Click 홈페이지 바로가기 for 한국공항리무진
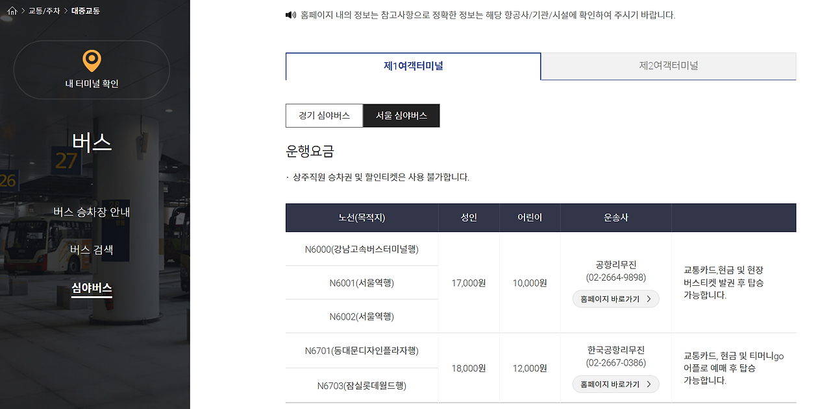The image size is (831, 409). coord(615,384)
